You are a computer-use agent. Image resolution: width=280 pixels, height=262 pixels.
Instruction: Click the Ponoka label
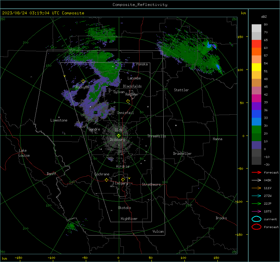[x=142, y=64]
